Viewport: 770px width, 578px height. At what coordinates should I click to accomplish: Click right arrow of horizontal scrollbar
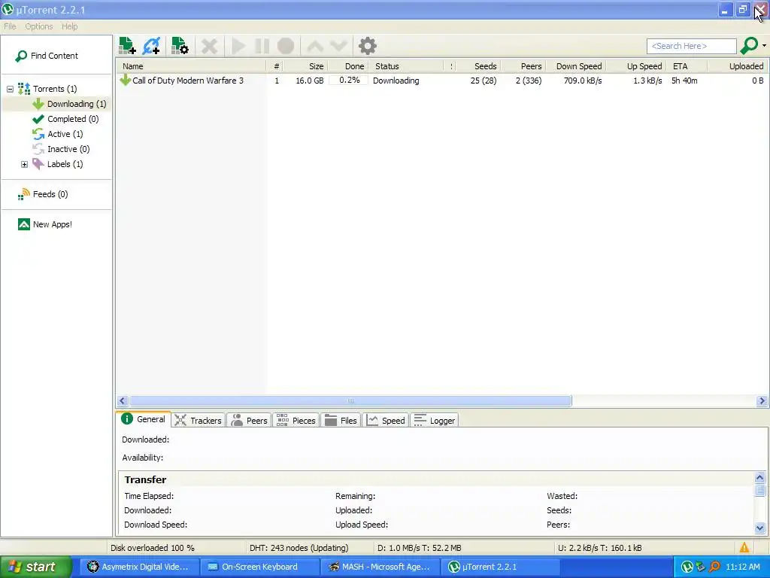(x=762, y=401)
